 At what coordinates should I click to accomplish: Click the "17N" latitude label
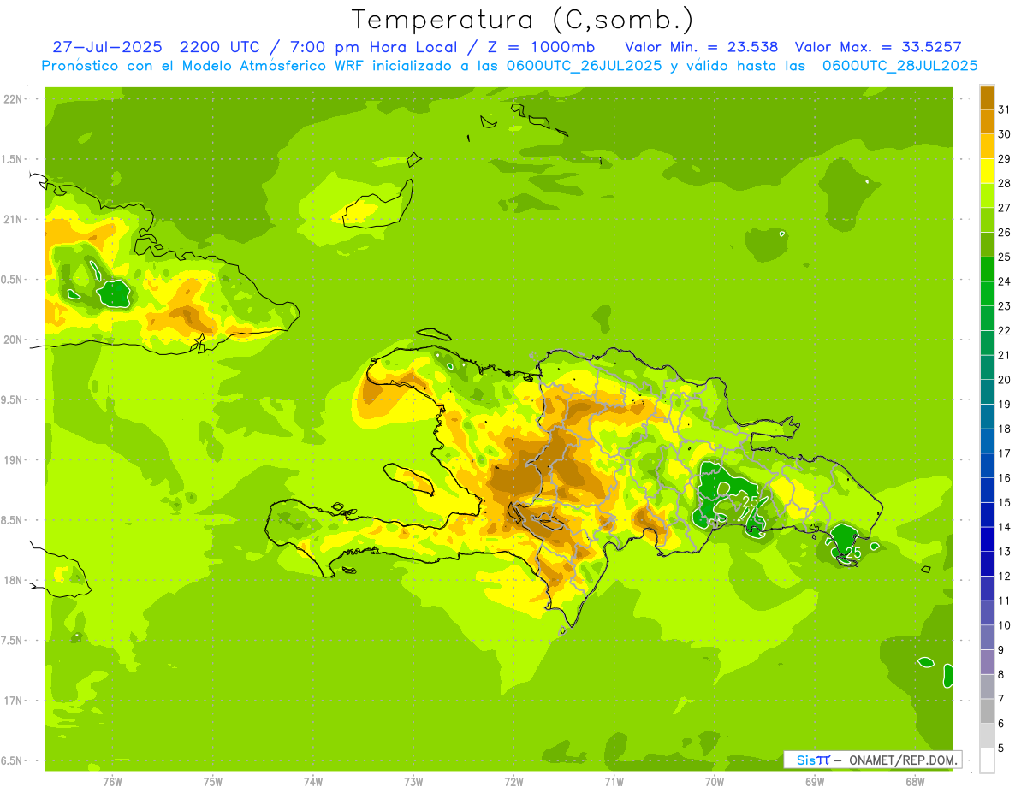(x=14, y=701)
